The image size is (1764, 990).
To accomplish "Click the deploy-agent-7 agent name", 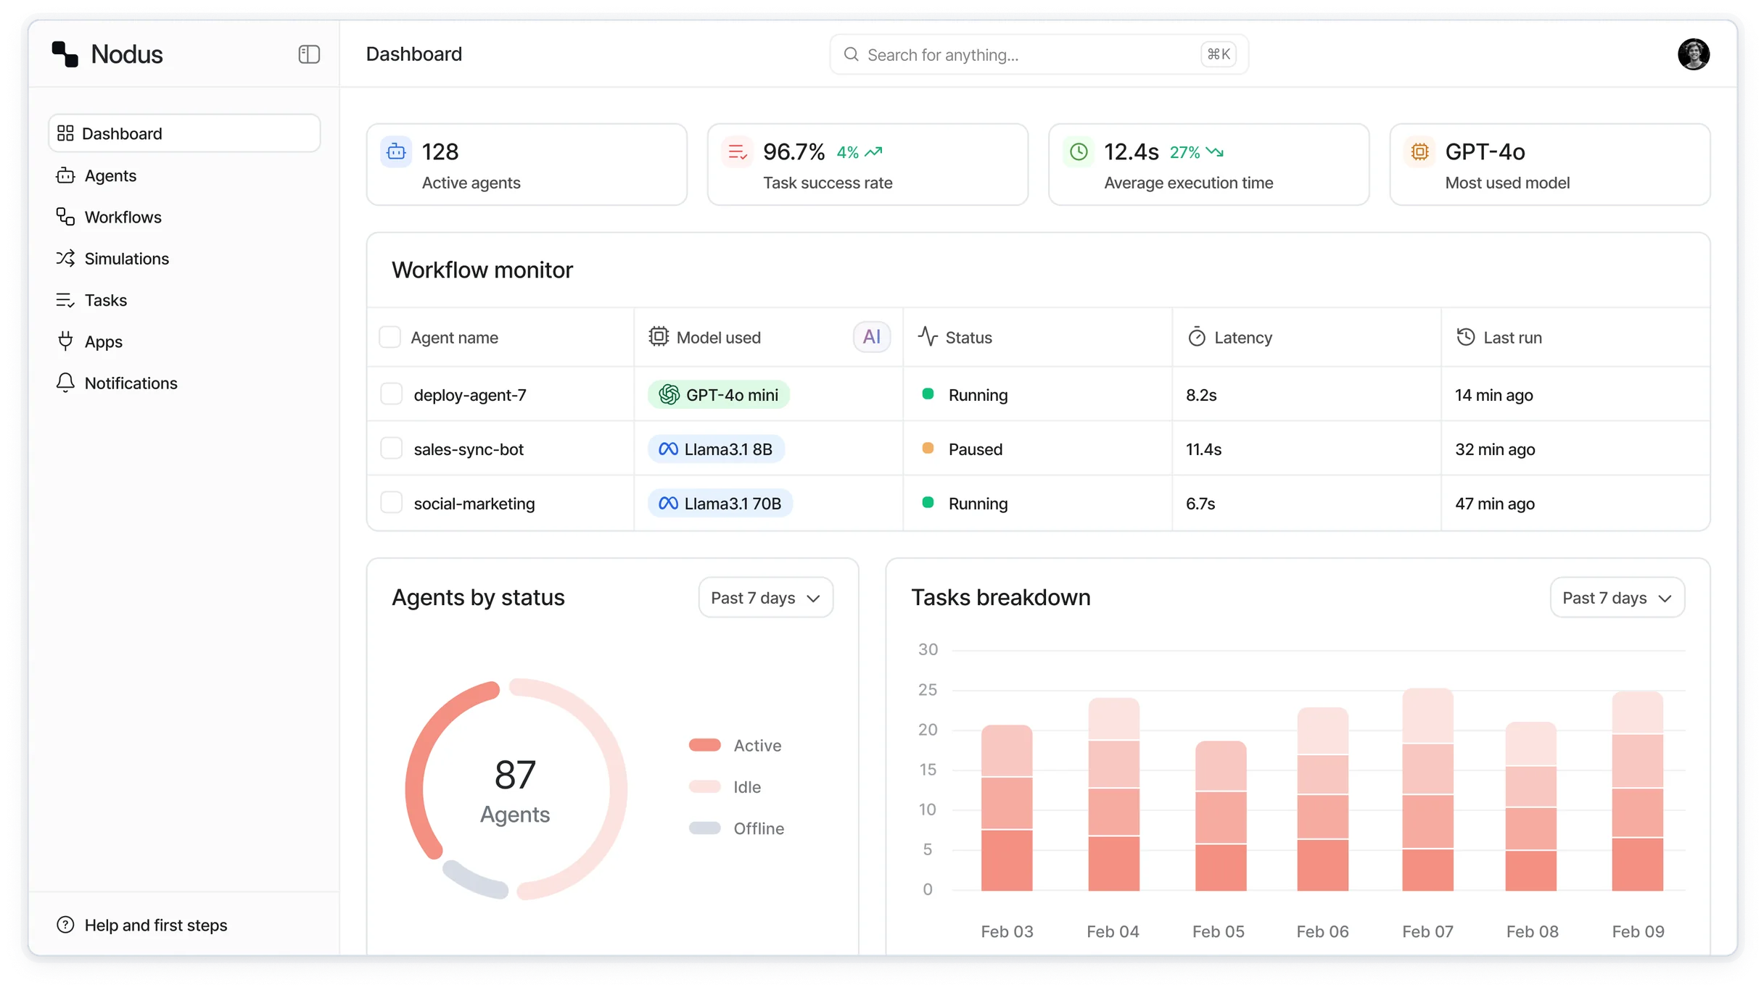I will (x=470, y=395).
